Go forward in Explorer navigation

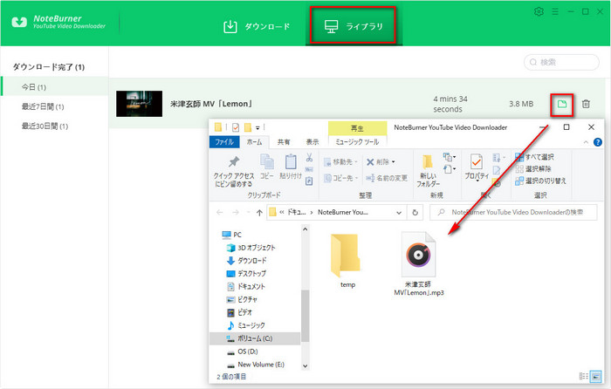[x=236, y=212]
